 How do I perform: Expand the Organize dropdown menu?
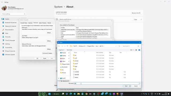point(61,50)
